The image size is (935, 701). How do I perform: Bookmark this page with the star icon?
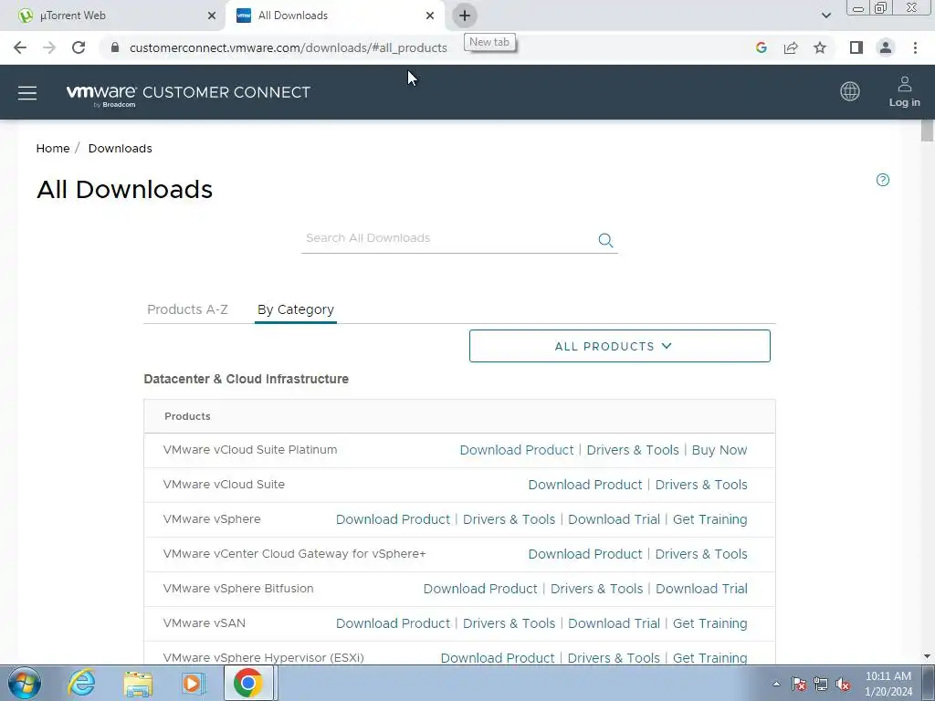coord(820,47)
